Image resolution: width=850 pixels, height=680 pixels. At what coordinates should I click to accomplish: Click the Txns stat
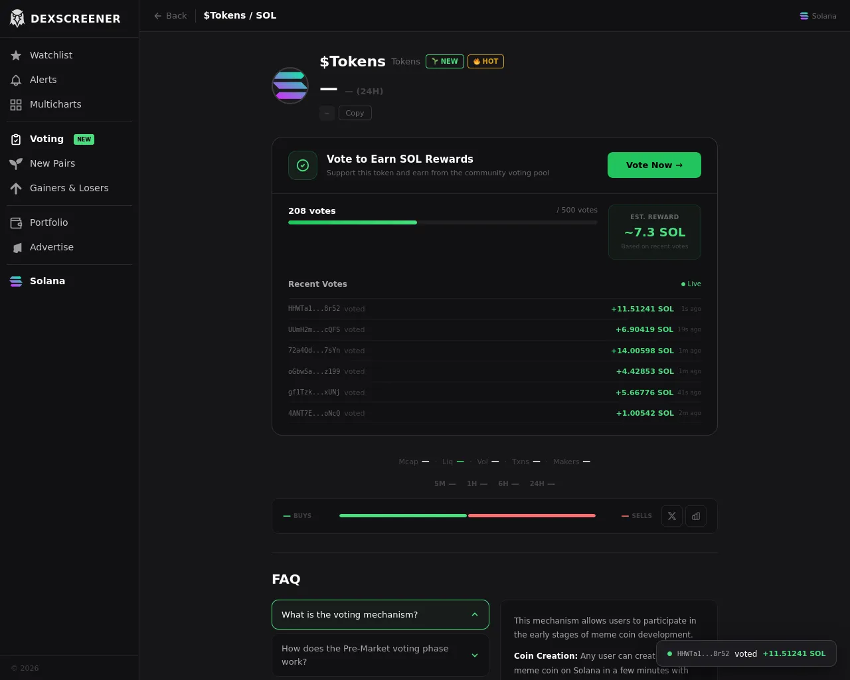pos(526,462)
